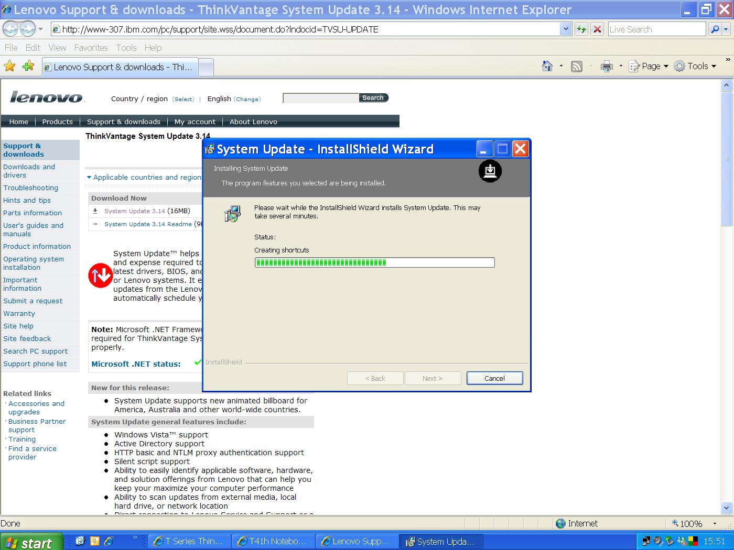
Task: Switch to the T41h Notebo... taskbar window
Action: (274, 542)
